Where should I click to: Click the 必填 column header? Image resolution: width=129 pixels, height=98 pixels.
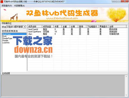pos(74,27)
